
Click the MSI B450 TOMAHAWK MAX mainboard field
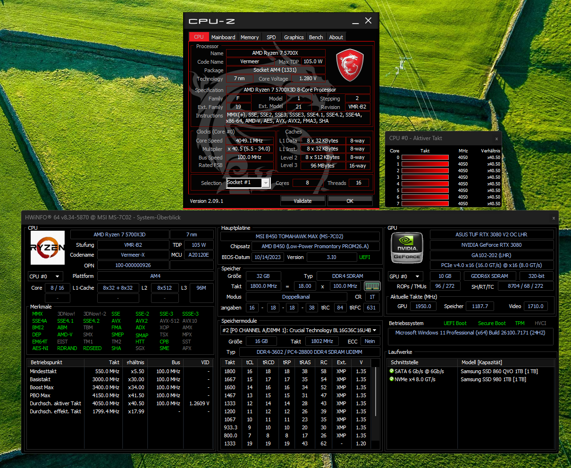[x=300, y=236]
